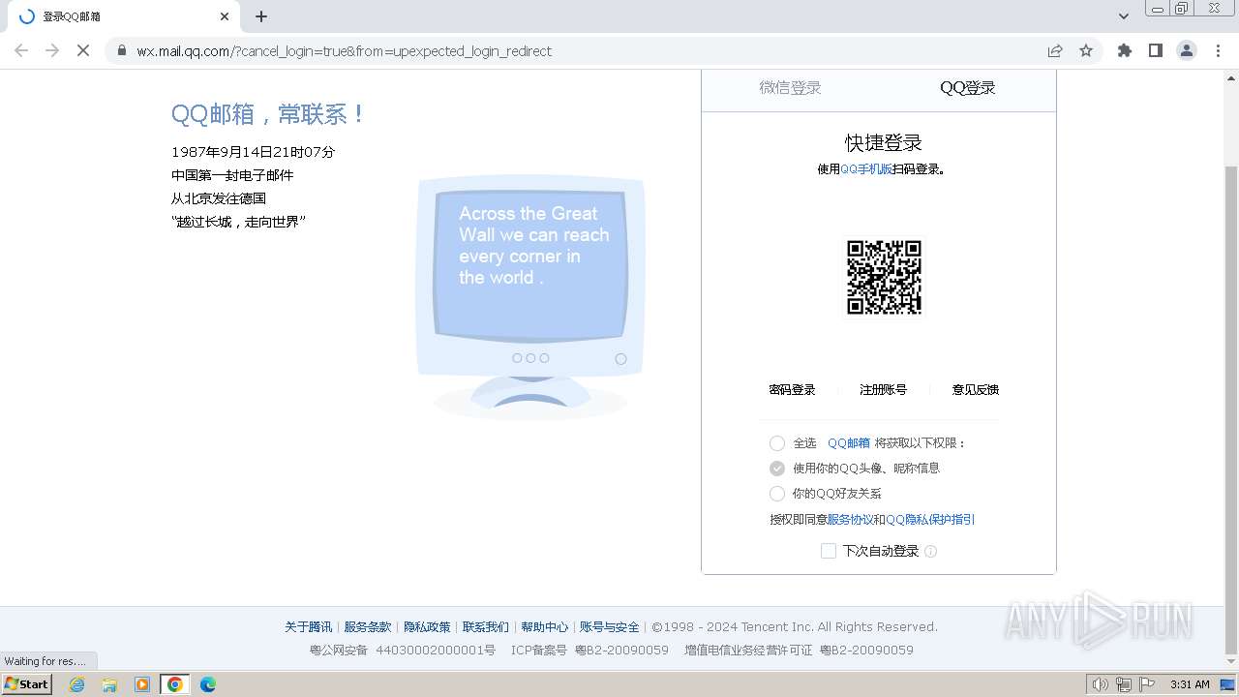Click the computer monitor illustration
Viewport: 1239px width, 697px height.
point(530,296)
